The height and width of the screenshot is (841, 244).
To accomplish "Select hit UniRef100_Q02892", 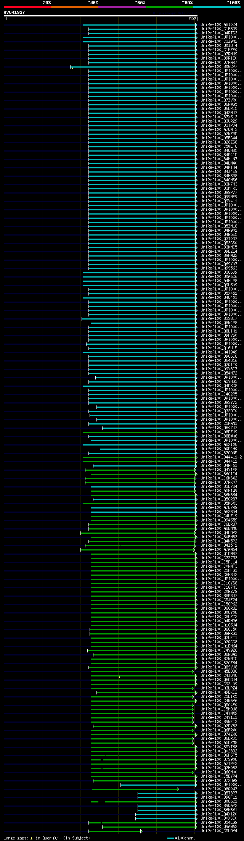I will 219,751.
